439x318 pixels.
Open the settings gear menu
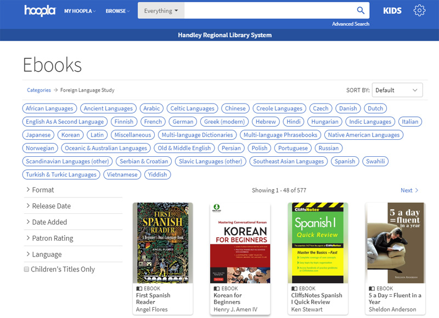tap(420, 10)
